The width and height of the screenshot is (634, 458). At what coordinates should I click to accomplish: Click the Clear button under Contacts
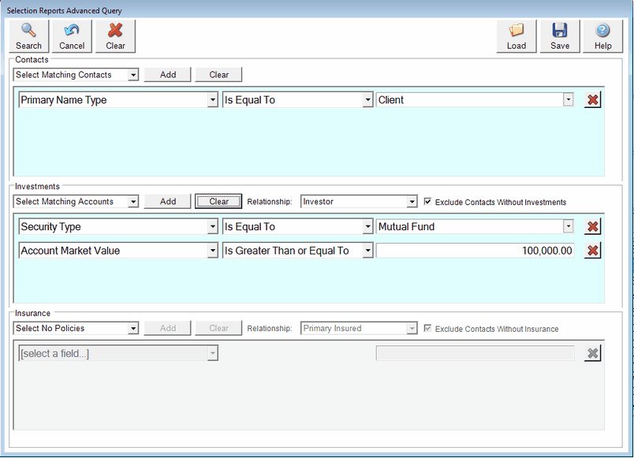[218, 74]
